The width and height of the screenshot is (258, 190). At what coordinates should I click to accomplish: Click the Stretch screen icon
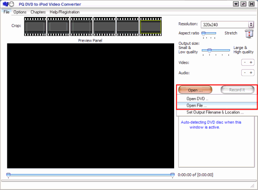coord(249,34)
